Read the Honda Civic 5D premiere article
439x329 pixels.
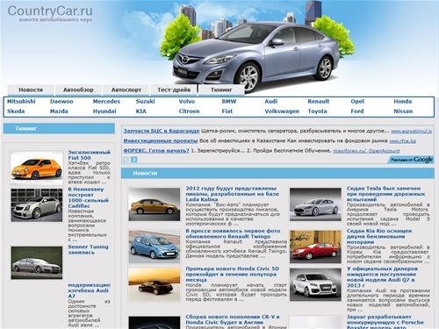[233, 274]
